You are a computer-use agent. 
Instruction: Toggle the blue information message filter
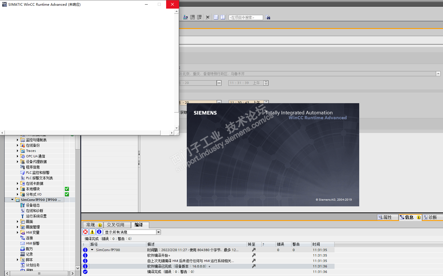[99, 232]
